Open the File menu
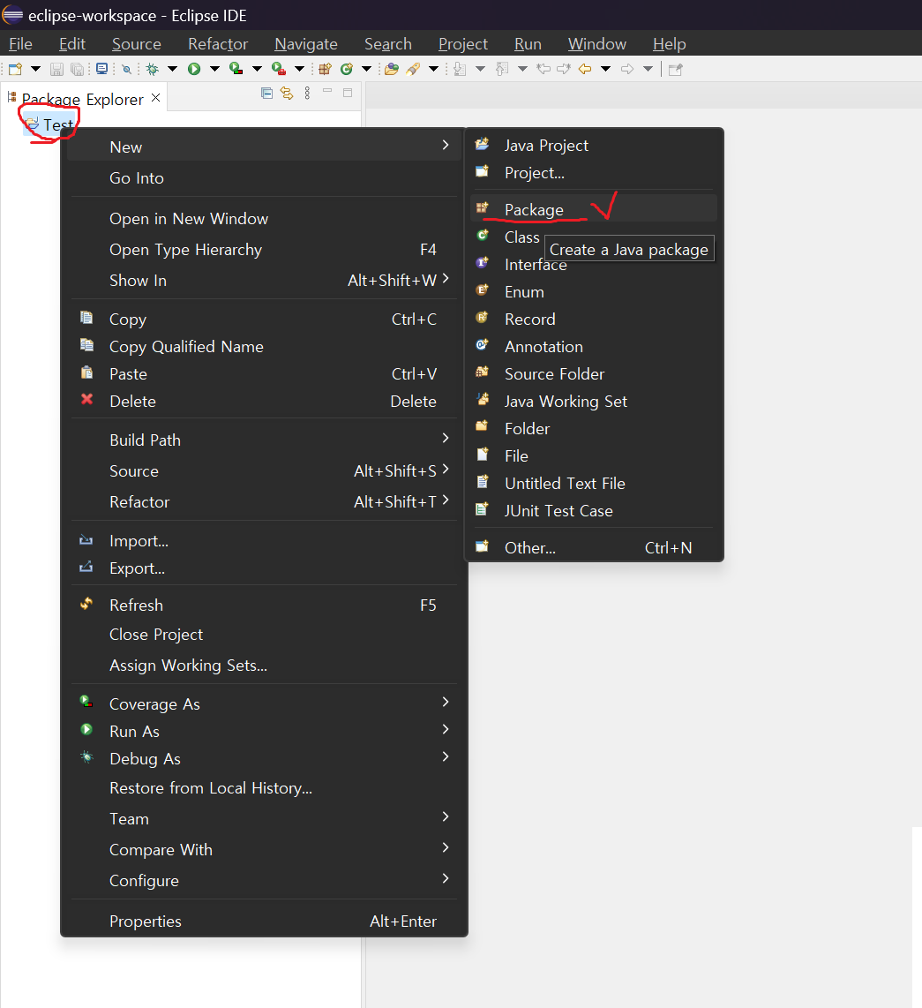922x1008 pixels. [20, 44]
